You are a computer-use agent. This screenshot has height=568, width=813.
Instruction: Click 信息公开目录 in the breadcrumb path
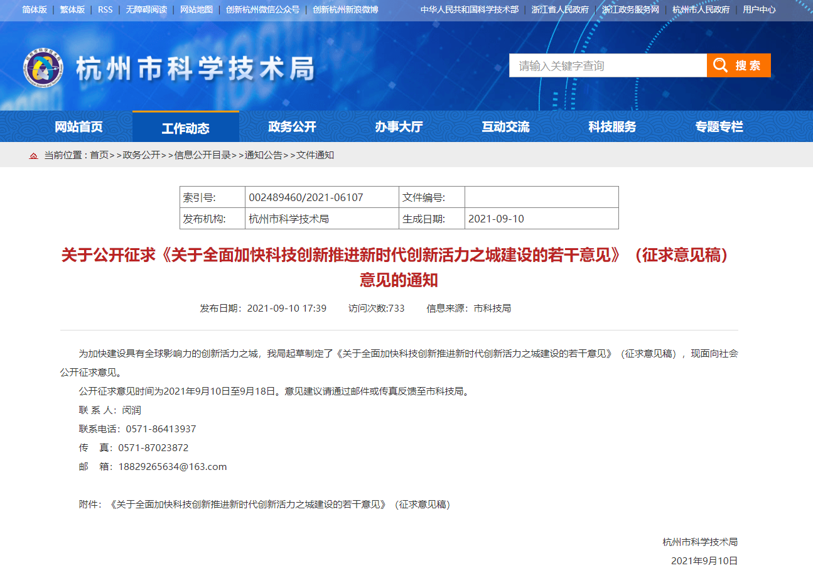point(202,155)
